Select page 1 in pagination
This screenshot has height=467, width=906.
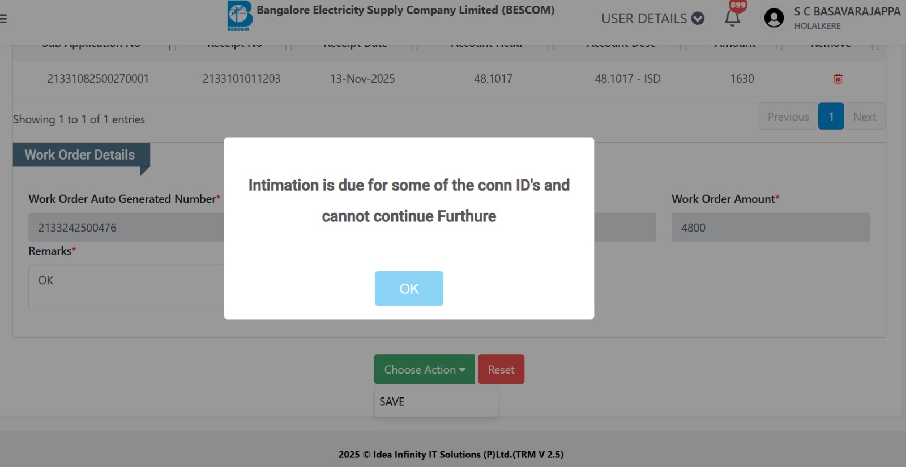831,117
